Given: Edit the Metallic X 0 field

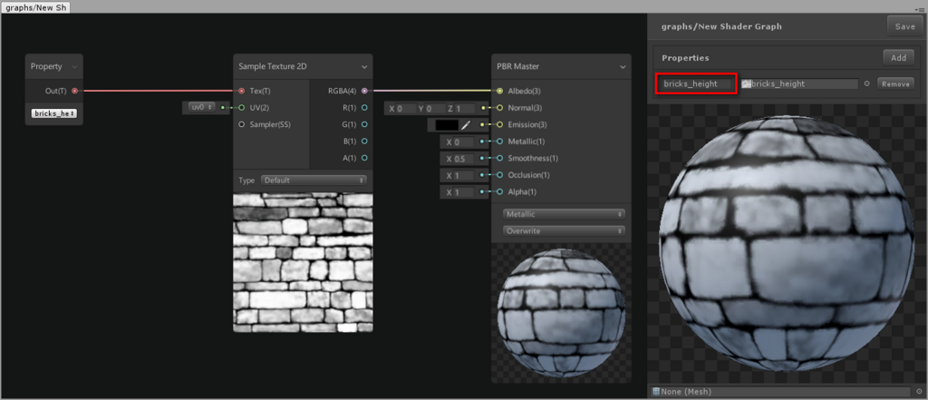Looking at the screenshot, I should (464, 142).
